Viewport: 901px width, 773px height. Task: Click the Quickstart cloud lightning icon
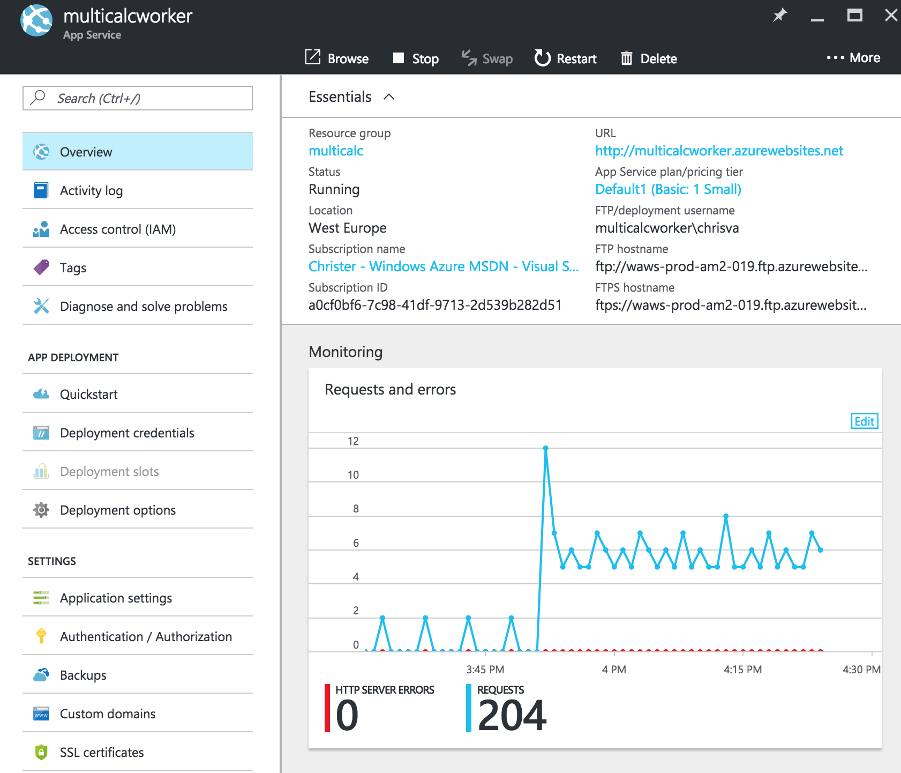pyautogui.click(x=41, y=394)
